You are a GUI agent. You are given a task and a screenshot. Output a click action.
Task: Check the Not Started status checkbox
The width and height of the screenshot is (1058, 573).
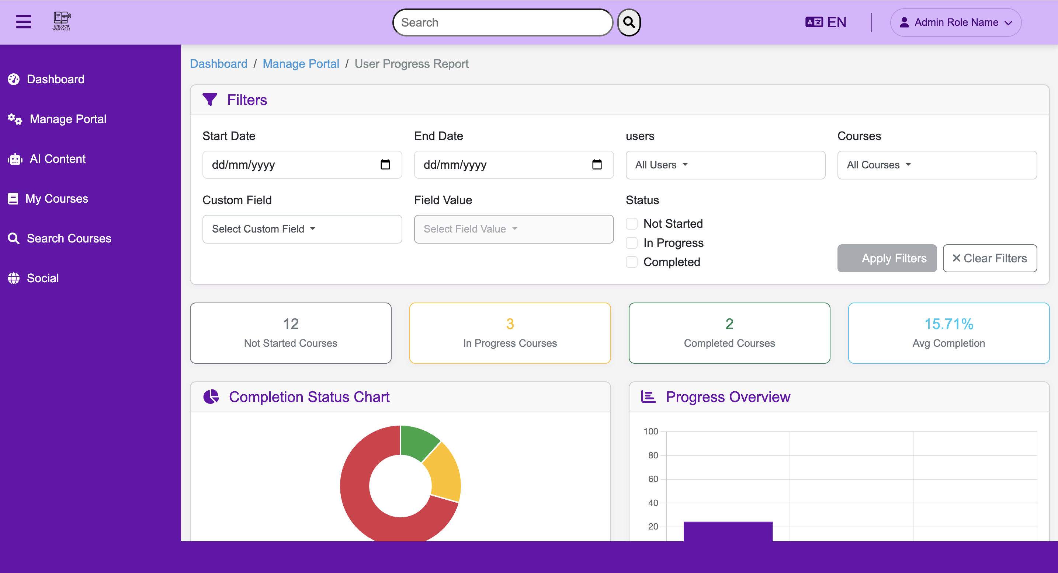[631, 223]
